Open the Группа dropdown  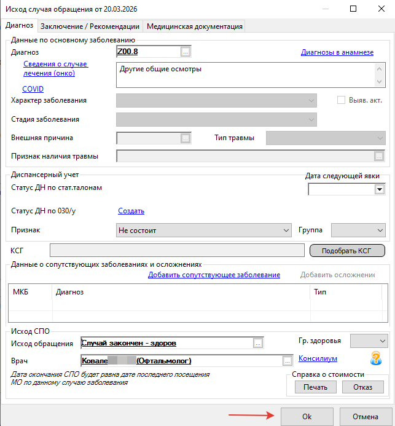(358, 231)
